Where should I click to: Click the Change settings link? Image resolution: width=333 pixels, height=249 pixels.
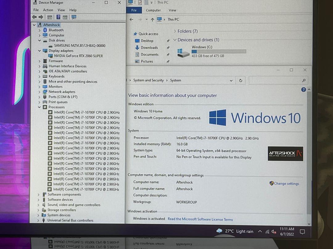[286, 184]
